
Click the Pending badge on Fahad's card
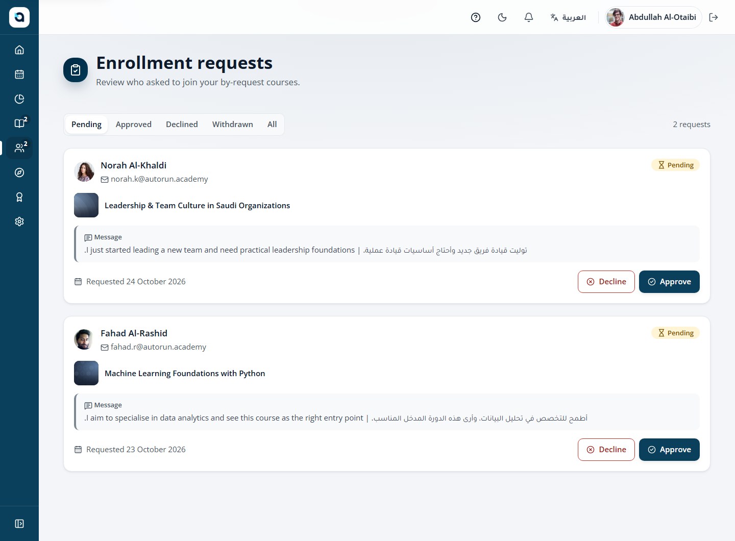pyautogui.click(x=675, y=333)
